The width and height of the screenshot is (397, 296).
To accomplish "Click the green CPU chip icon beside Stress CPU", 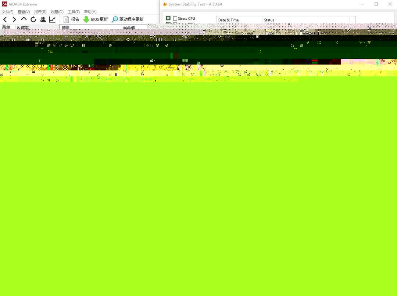I will click(168, 18).
